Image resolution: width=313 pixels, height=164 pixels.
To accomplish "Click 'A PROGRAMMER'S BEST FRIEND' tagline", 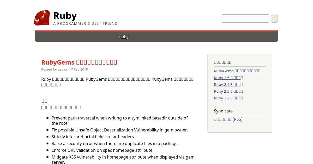I will [85, 23].
